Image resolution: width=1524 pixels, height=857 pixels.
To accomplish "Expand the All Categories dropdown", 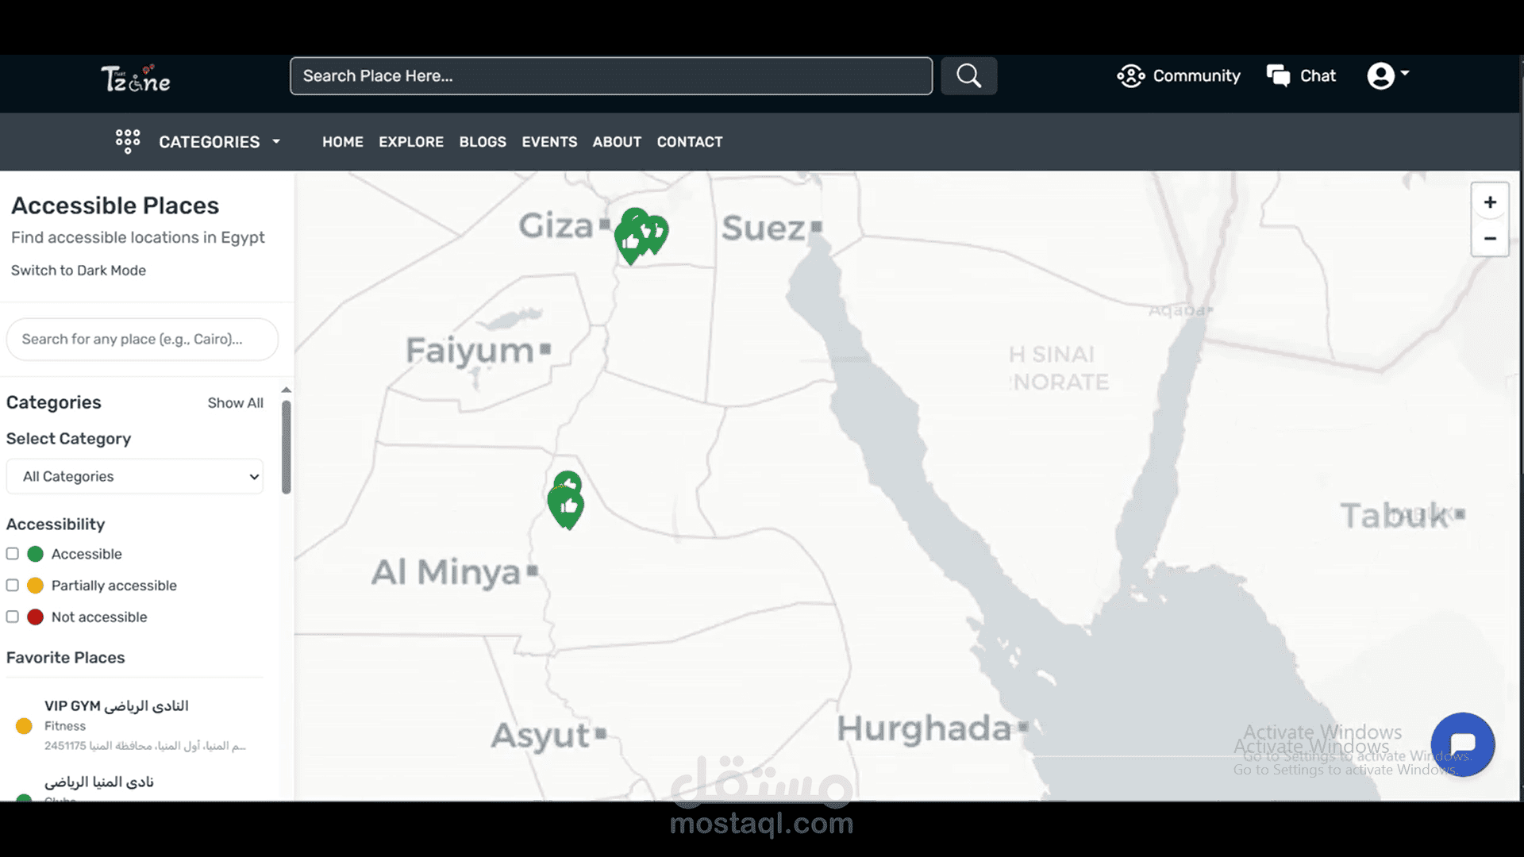I will (135, 476).
